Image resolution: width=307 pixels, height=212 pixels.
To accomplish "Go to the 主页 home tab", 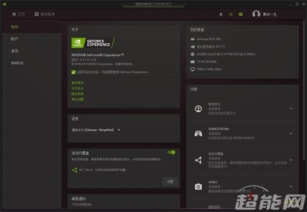I will point(18,14).
